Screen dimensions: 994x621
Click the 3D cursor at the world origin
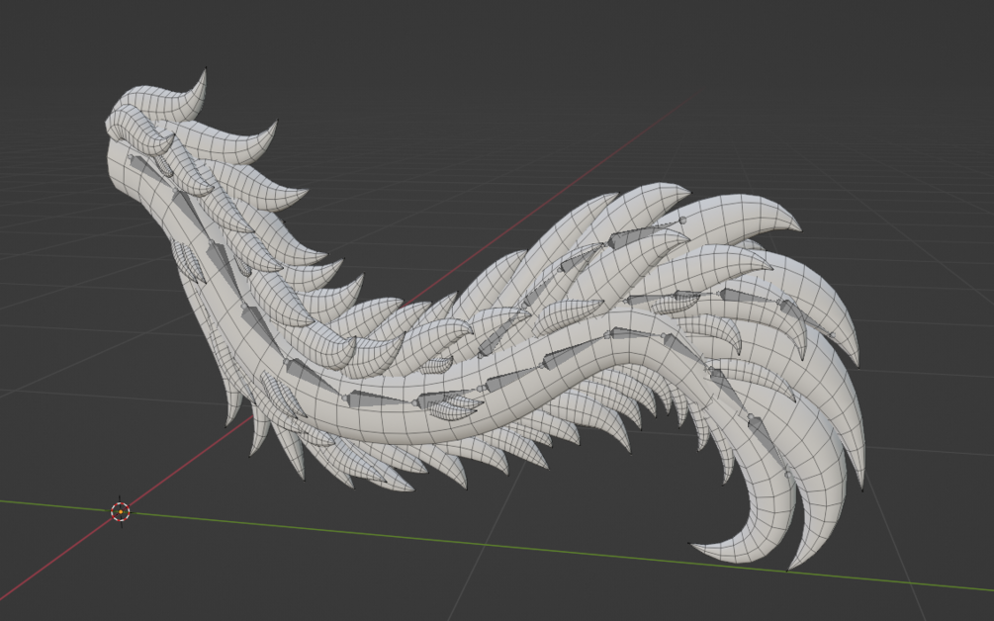121,511
